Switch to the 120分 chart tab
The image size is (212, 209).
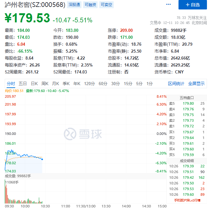click(89, 84)
